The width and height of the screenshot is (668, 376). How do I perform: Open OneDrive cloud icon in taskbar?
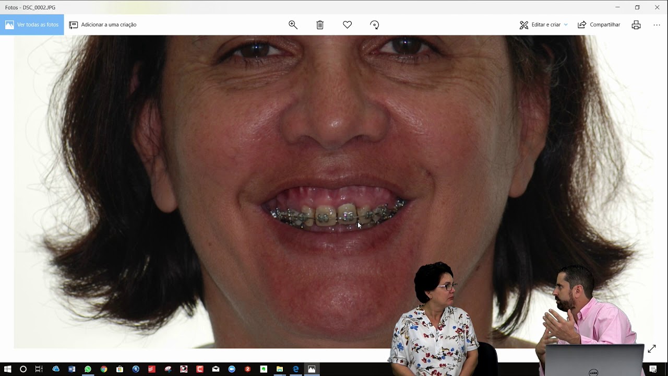click(x=56, y=369)
